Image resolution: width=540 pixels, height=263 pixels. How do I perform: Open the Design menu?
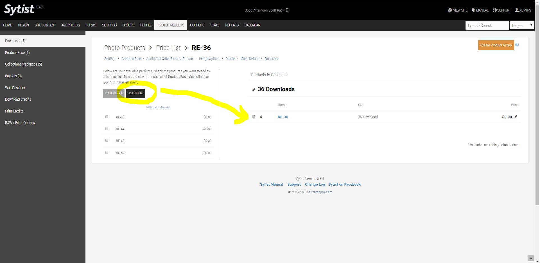23,25
